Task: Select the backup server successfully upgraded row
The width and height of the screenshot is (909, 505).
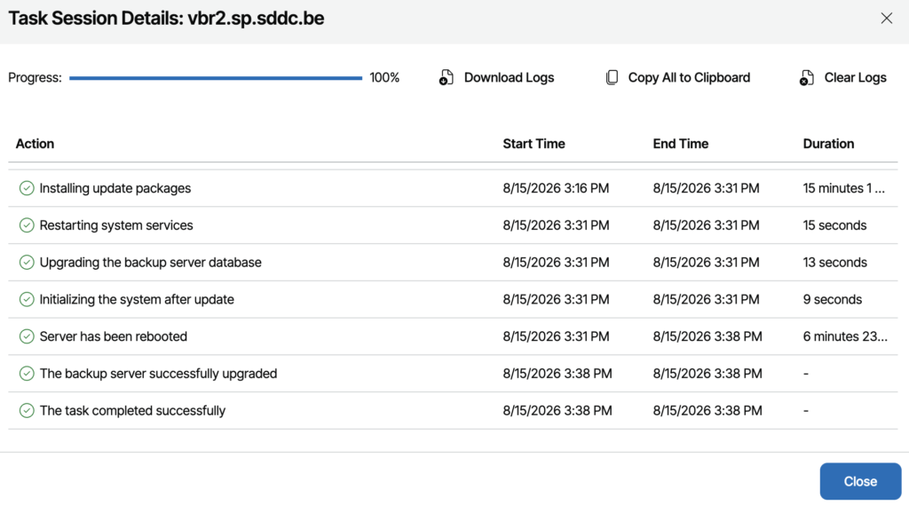Action: [453, 374]
